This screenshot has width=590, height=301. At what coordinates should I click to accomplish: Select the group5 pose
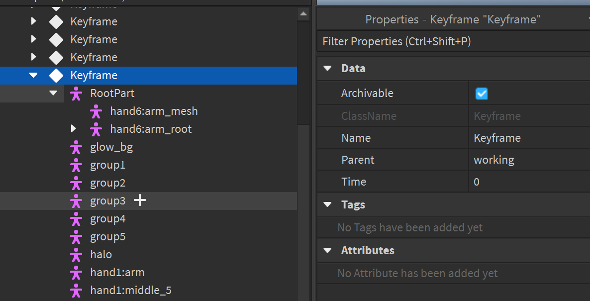pos(107,237)
